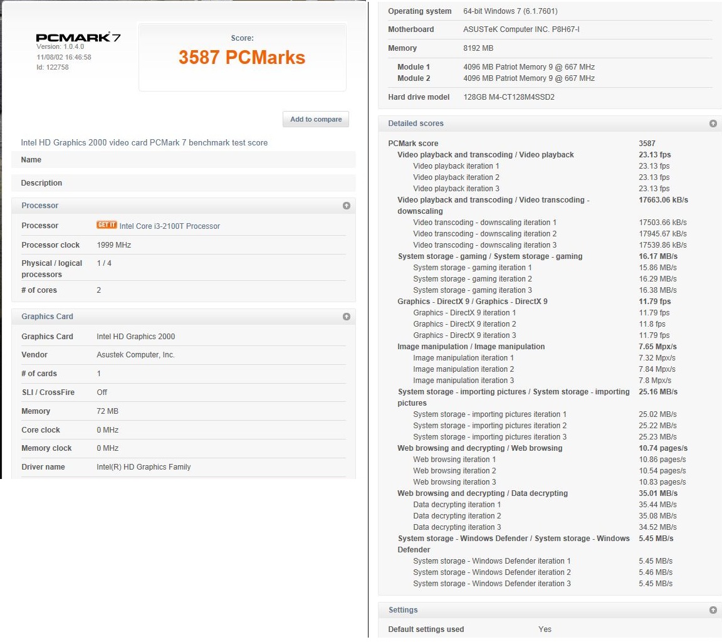Viewport: 722px width, 642px height.
Task: Select the Detailed scores header
Action: 550,124
